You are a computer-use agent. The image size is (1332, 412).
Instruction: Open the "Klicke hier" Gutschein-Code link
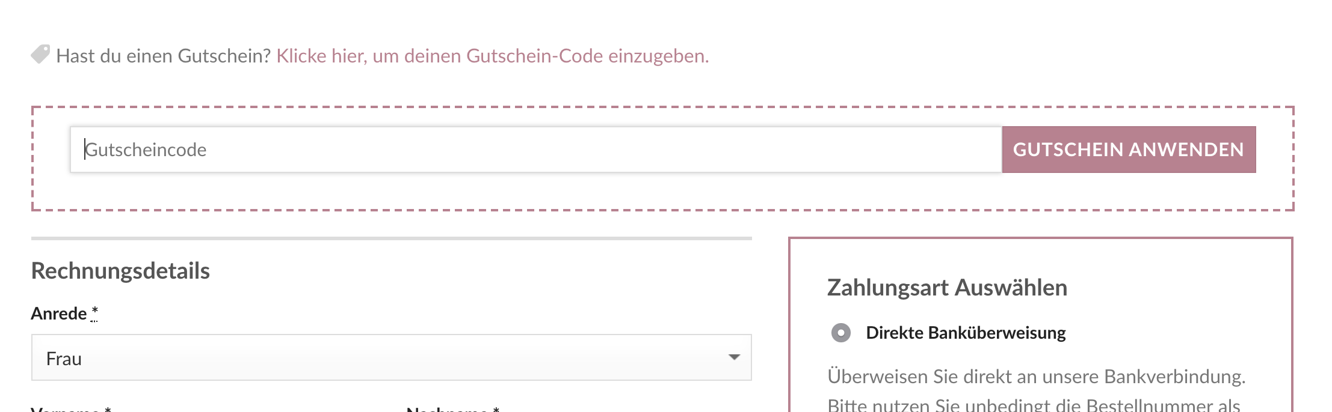click(x=492, y=56)
